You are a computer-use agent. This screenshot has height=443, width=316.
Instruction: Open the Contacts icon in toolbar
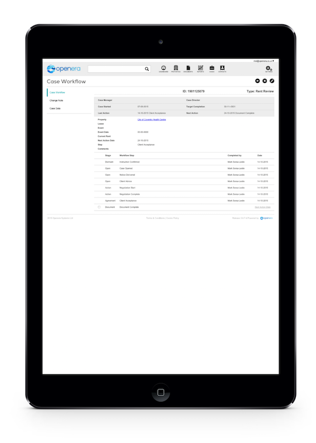click(x=222, y=68)
